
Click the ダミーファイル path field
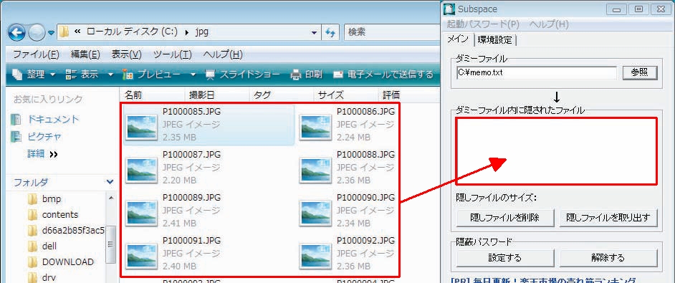[537, 73]
